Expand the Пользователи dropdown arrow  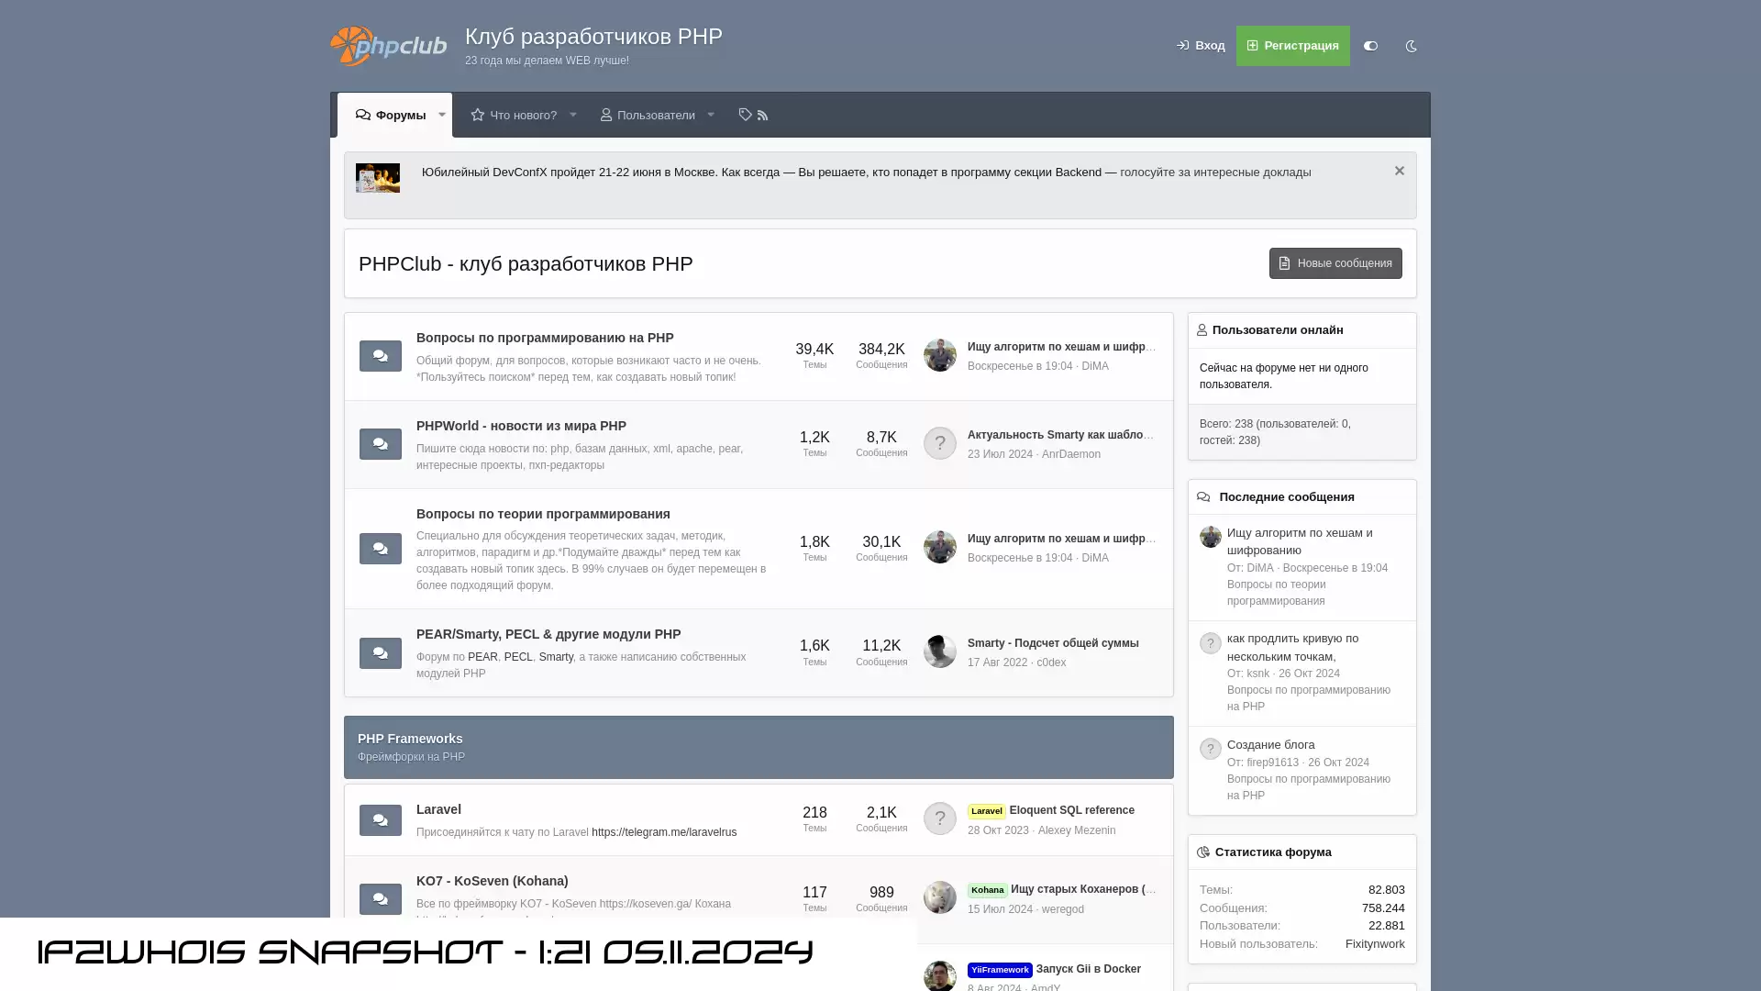[x=711, y=115]
